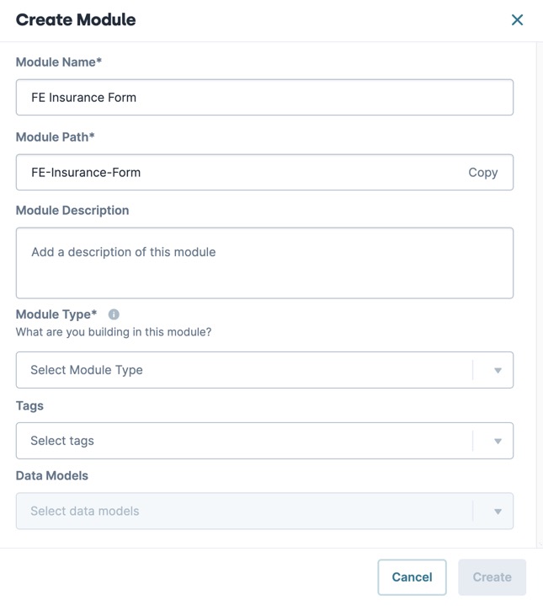Click the Tags label
This screenshot has height=606, width=543.
point(29,405)
